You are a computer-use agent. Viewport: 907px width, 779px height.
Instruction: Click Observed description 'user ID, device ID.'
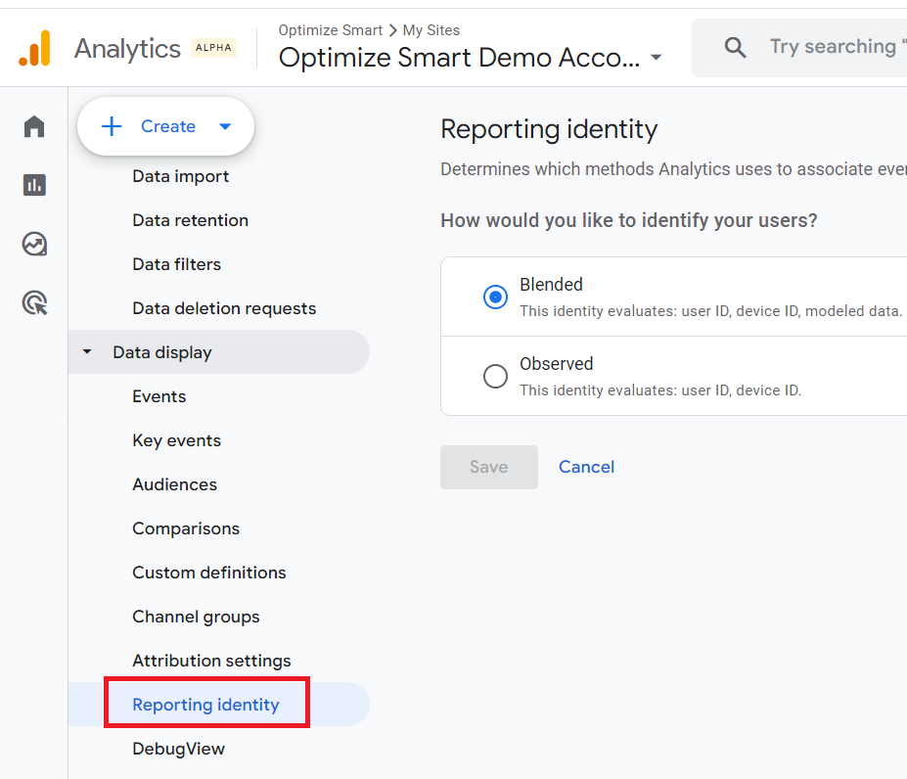pyautogui.click(x=660, y=390)
